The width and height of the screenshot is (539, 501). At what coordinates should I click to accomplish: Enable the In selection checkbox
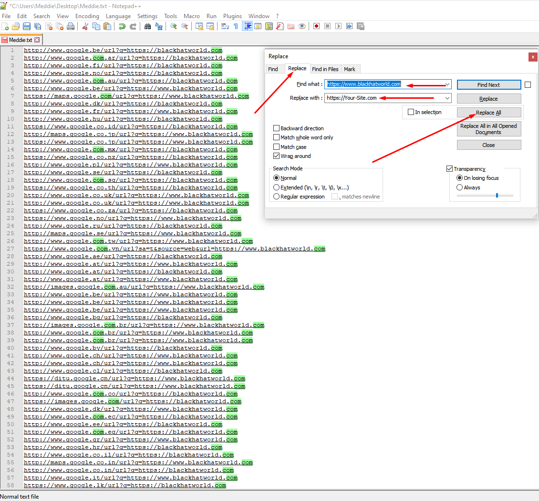[x=411, y=112]
